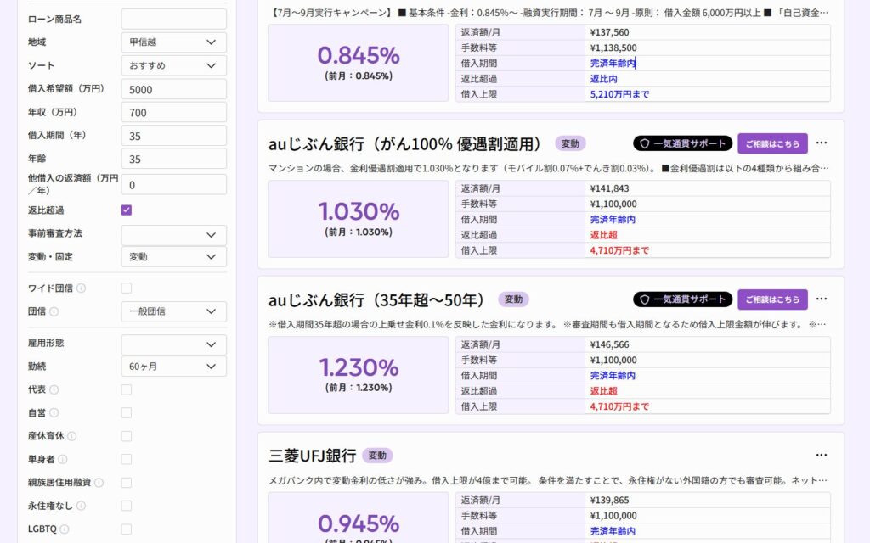This screenshot has width=870, height=543.
Task: Click the ローン商品名 input field
Action: [x=173, y=19]
